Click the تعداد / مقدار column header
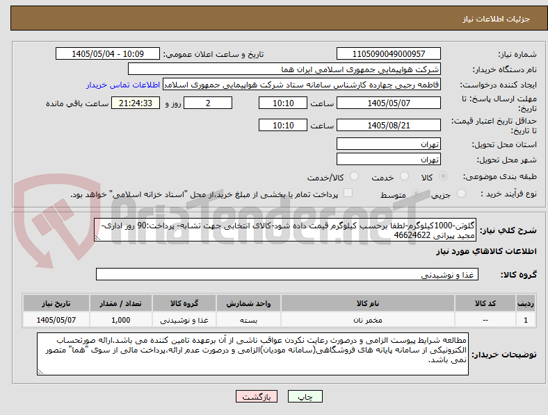The width and height of the screenshot is (548, 415). tap(120, 303)
